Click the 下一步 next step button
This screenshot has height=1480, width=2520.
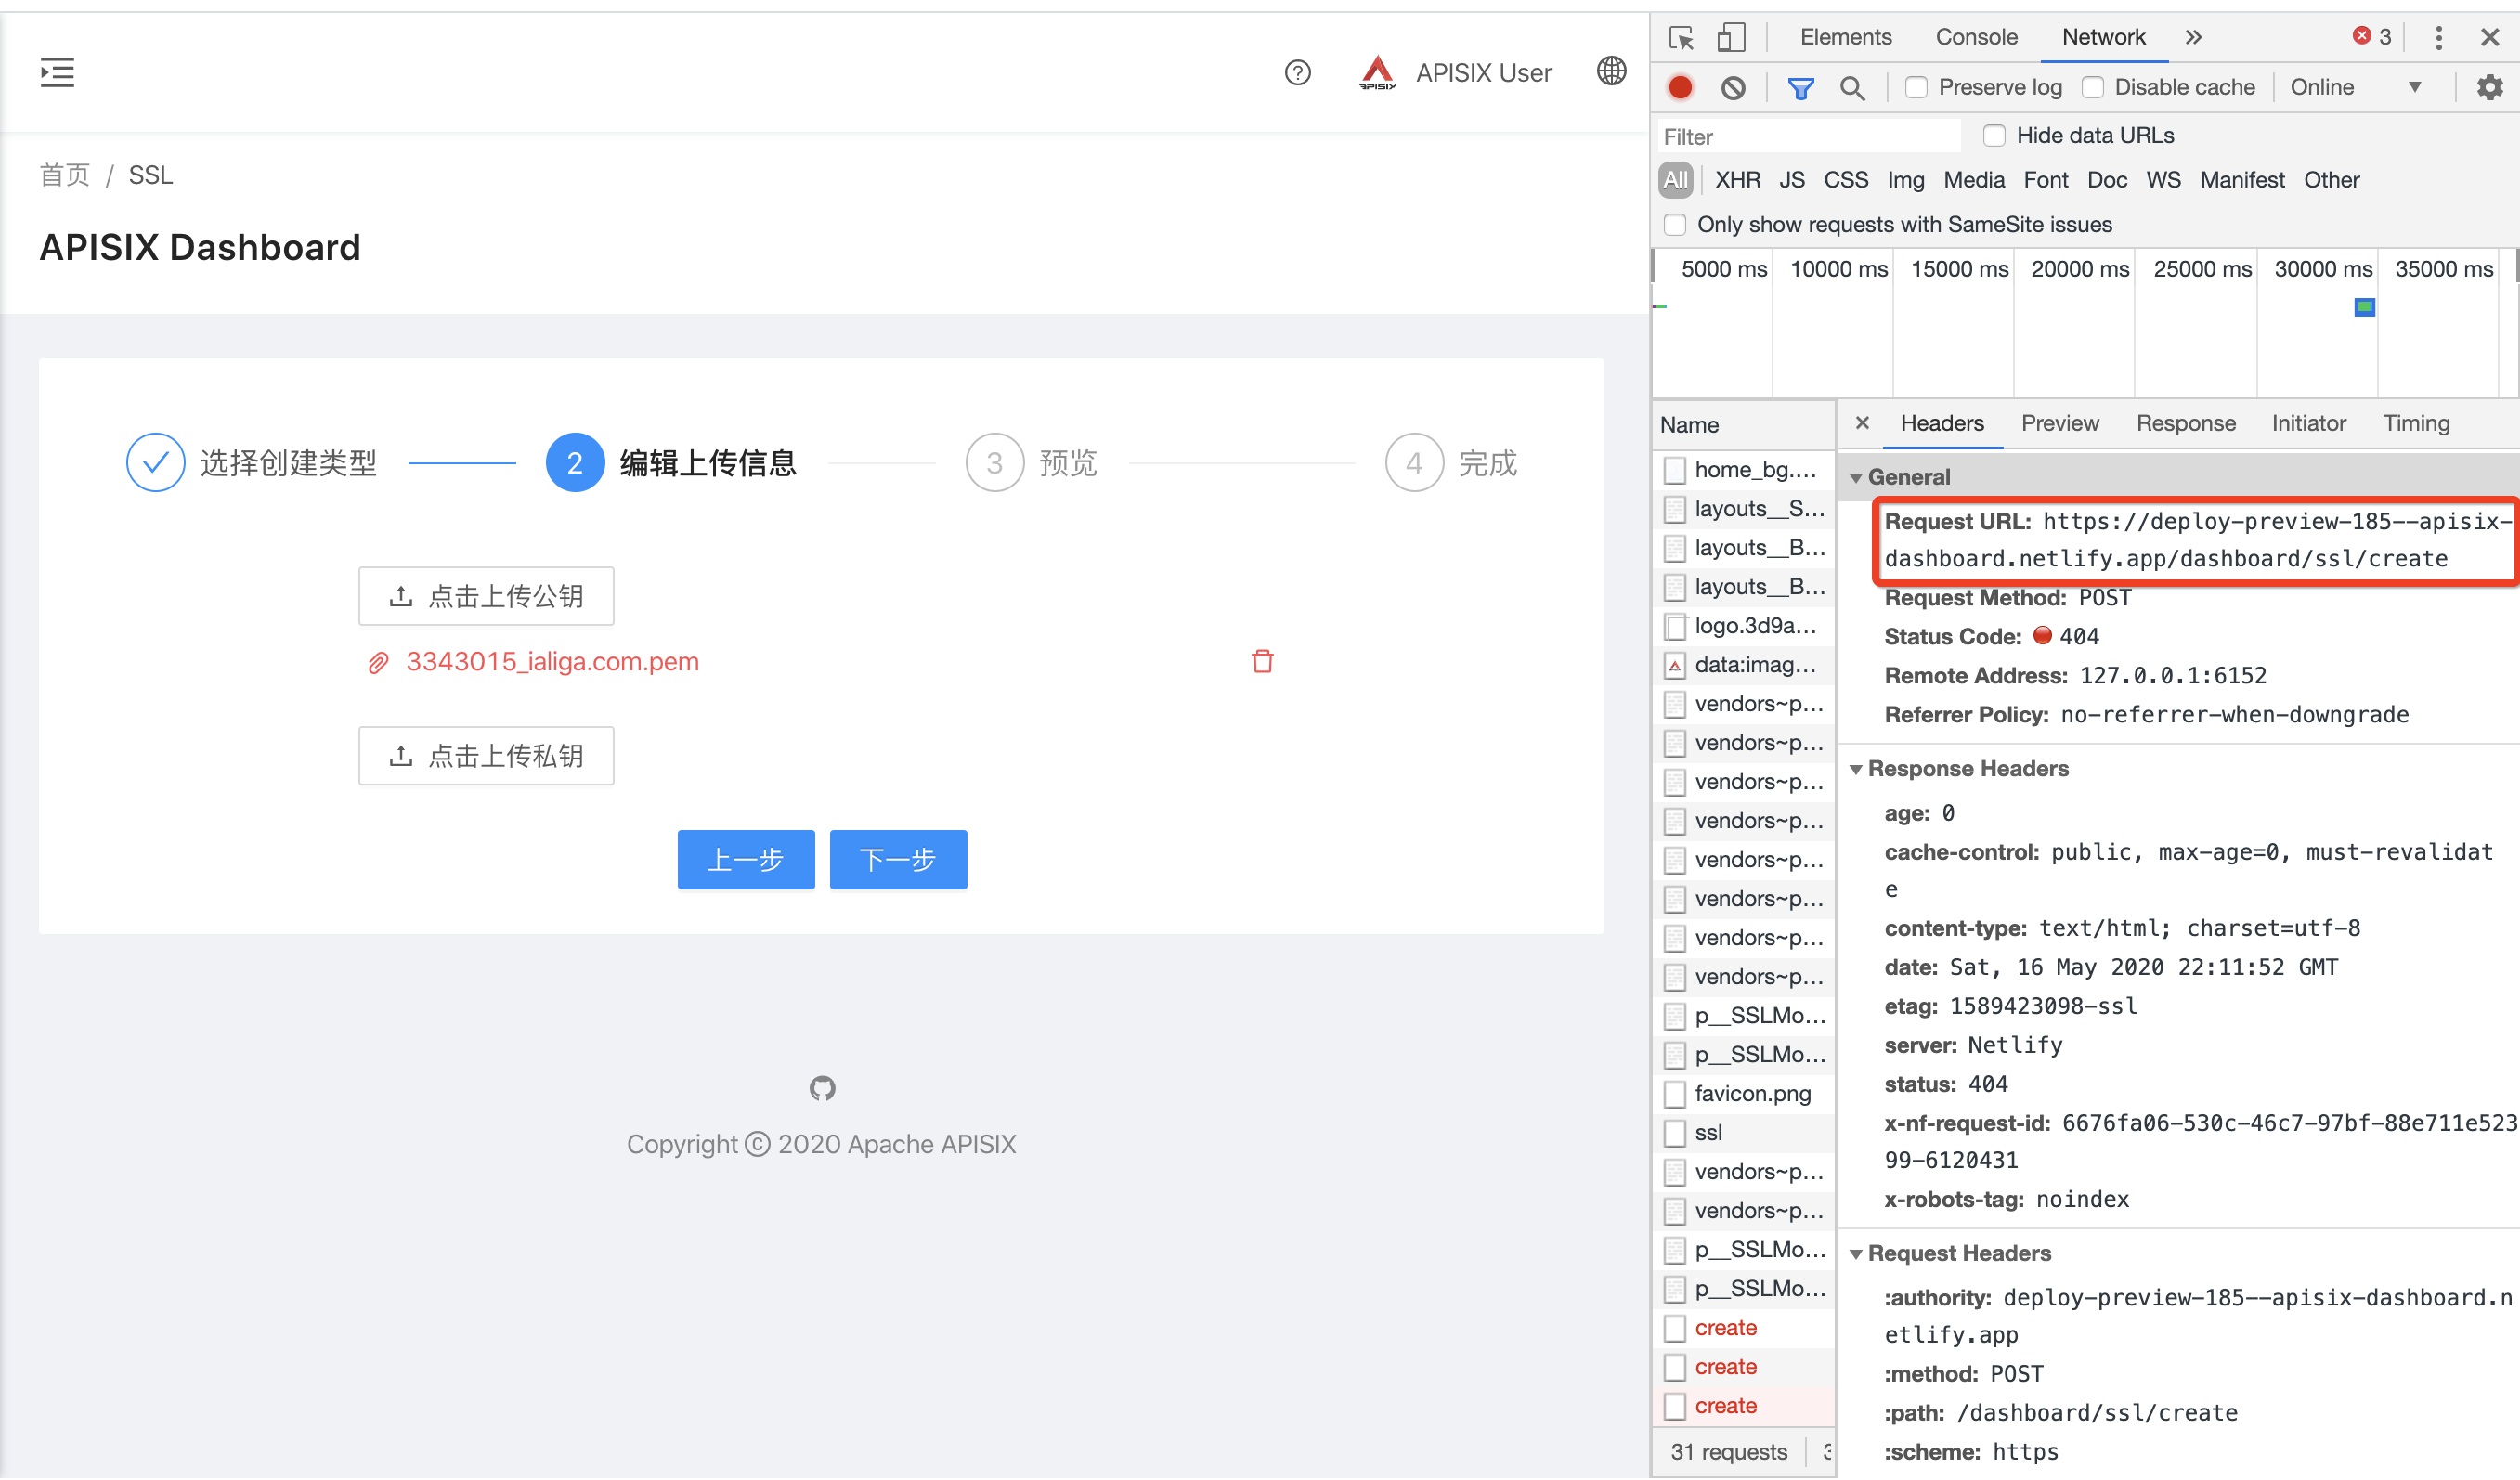coord(897,859)
